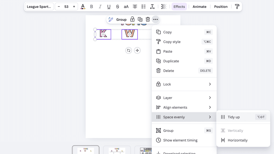Toggle strikethrough formatting
274x154 pixels.
[117, 7]
